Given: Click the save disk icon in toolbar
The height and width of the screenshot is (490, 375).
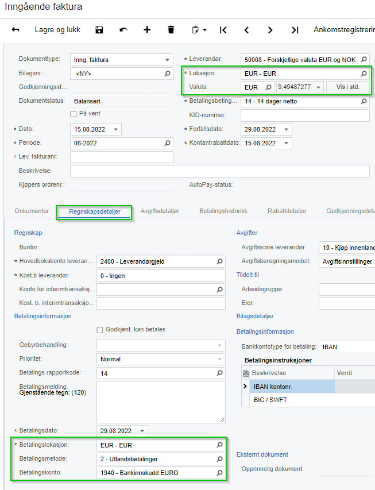Looking at the screenshot, I should (x=99, y=30).
